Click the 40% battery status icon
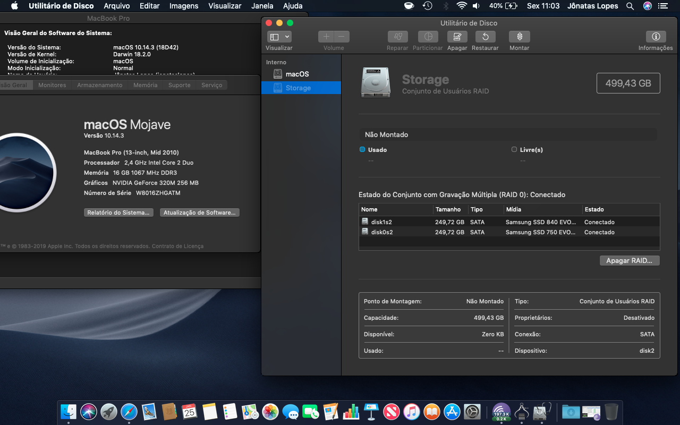 click(x=503, y=6)
